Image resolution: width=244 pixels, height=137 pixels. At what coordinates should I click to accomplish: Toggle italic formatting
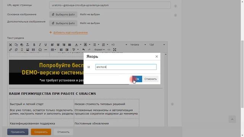pos(40,45)
